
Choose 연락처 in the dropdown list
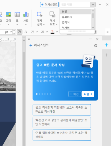click(76, 23)
